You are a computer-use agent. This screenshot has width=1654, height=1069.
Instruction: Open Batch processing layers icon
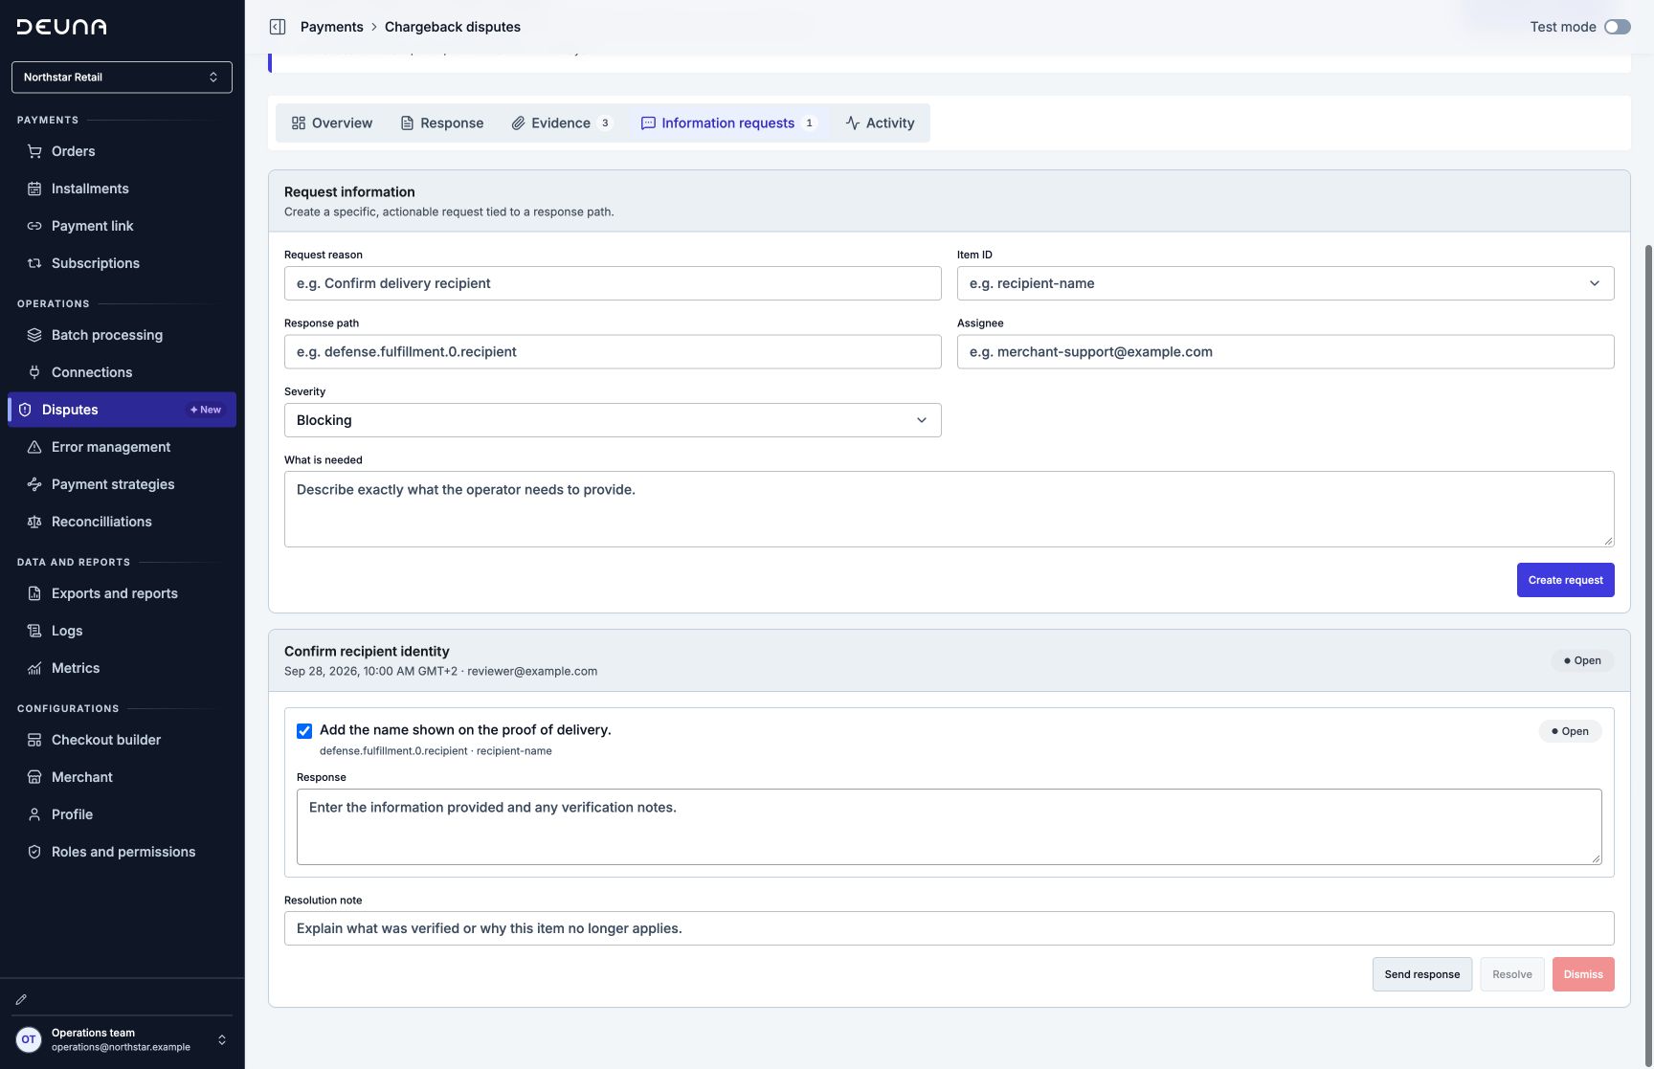[x=34, y=335]
